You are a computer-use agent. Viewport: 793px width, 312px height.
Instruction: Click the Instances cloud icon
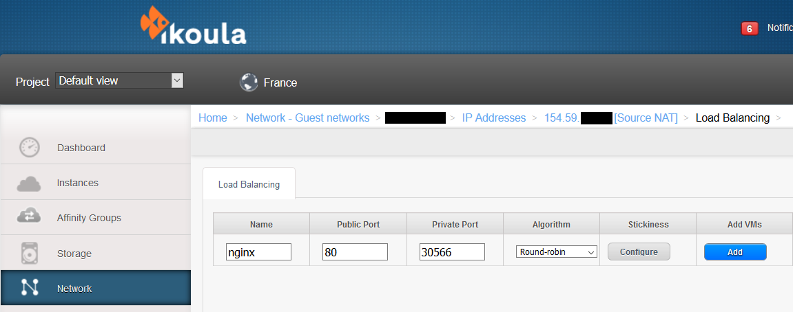(29, 183)
